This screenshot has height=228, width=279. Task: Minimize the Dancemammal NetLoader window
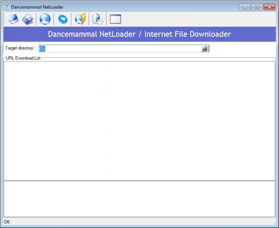tap(245, 7)
